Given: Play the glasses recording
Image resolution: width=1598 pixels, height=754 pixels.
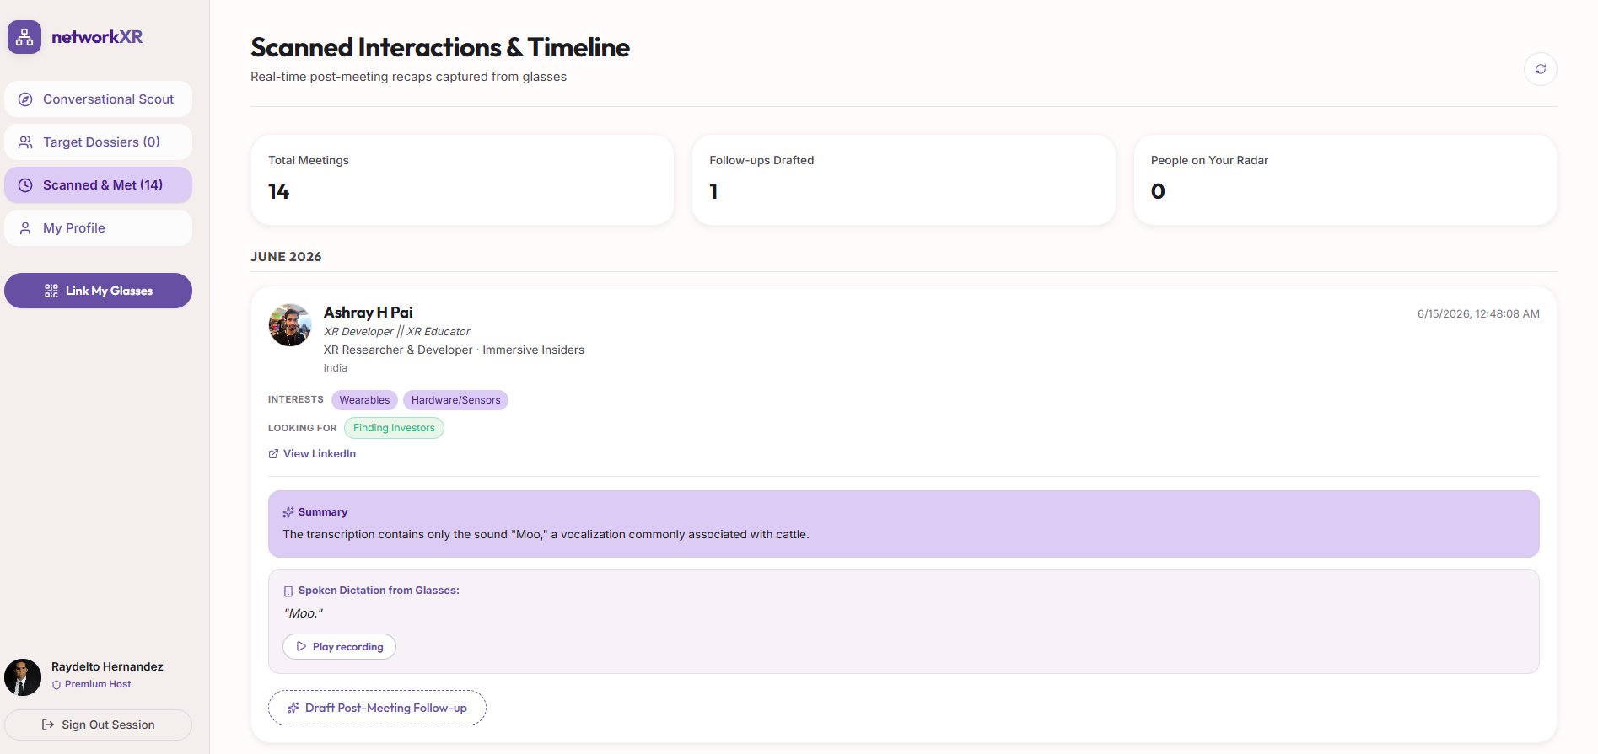Looking at the screenshot, I should 339,647.
